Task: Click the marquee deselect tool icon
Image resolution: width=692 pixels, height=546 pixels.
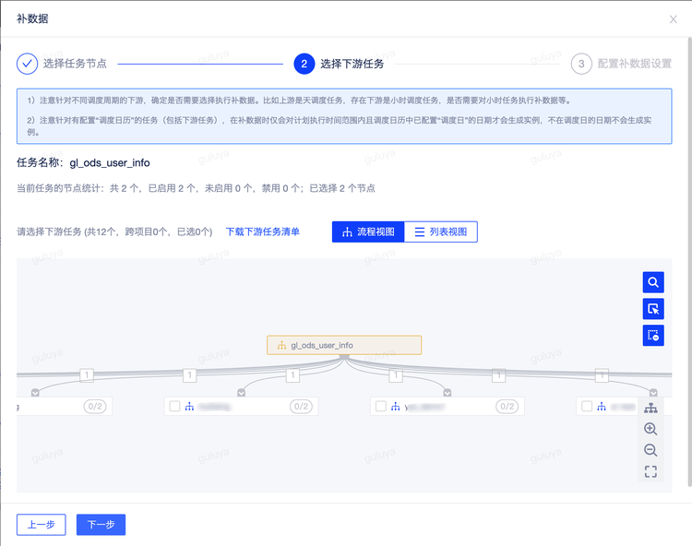Action: pyautogui.click(x=652, y=336)
